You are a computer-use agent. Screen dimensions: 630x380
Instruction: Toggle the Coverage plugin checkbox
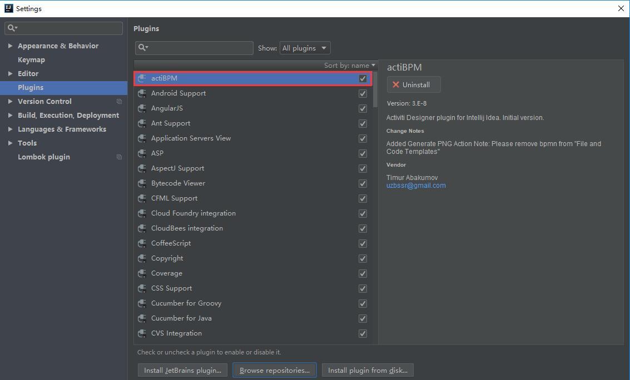click(363, 274)
